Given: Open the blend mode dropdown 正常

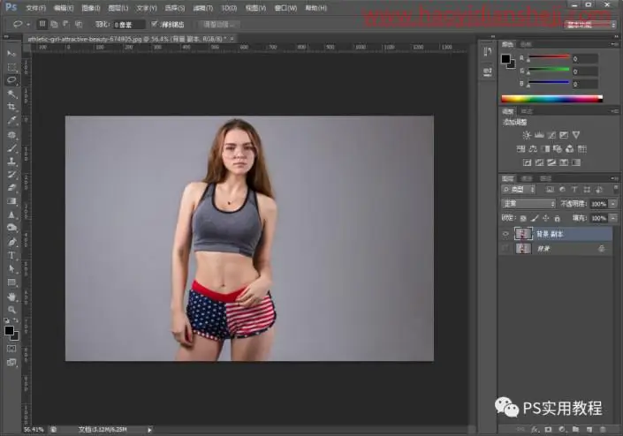Looking at the screenshot, I should pos(528,204).
